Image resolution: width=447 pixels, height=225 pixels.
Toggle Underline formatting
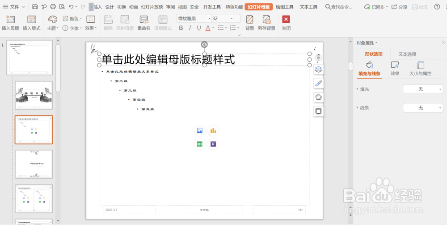coord(199,28)
